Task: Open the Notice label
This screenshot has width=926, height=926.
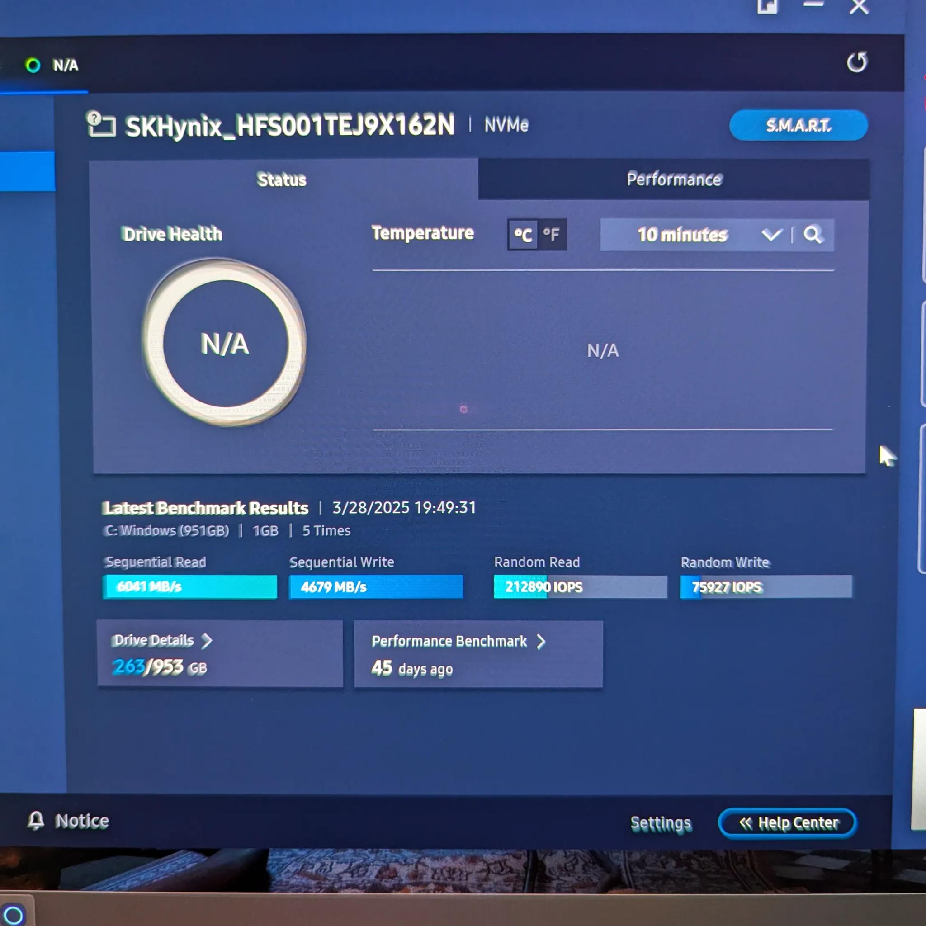Action: pyautogui.click(x=82, y=821)
